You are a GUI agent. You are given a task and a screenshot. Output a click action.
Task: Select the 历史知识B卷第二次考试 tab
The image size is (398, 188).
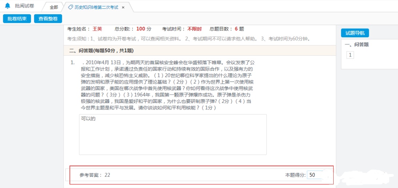(x=94, y=7)
